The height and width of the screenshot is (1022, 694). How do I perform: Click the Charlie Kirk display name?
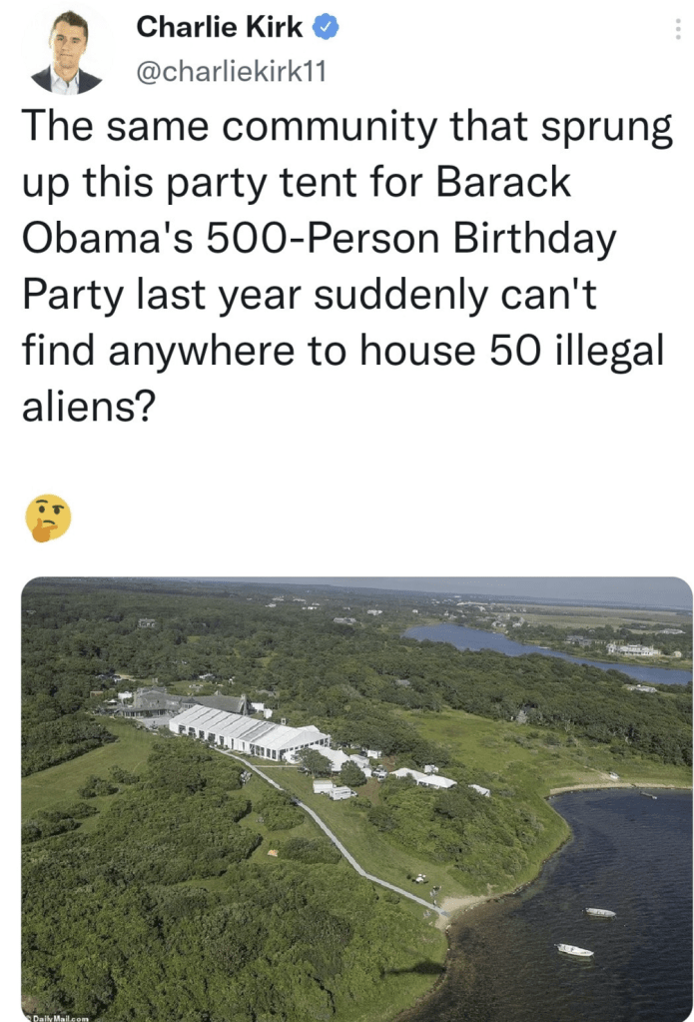click(220, 27)
